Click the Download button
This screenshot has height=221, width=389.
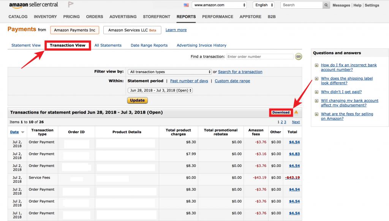pos(281,112)
